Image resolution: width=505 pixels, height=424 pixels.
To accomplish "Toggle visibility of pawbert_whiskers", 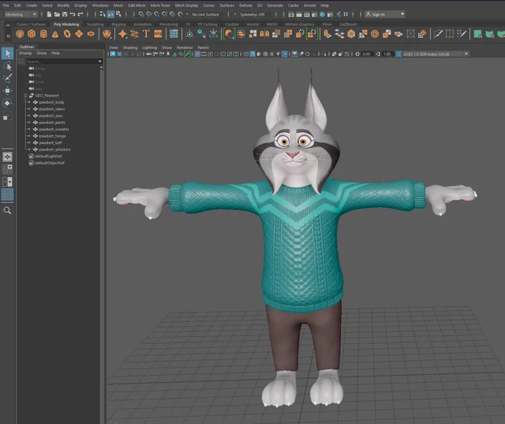I will coord(36,149).
